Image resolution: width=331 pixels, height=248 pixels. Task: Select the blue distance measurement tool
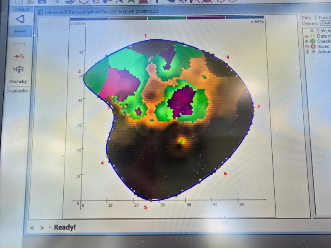pos(20,31)
